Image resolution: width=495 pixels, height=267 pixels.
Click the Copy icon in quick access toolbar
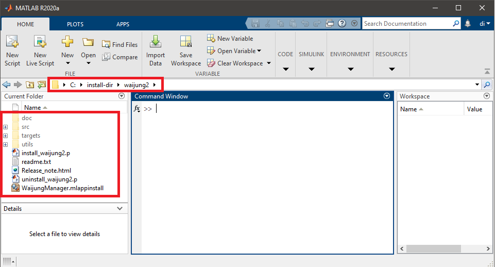click(x=280, y=23)
